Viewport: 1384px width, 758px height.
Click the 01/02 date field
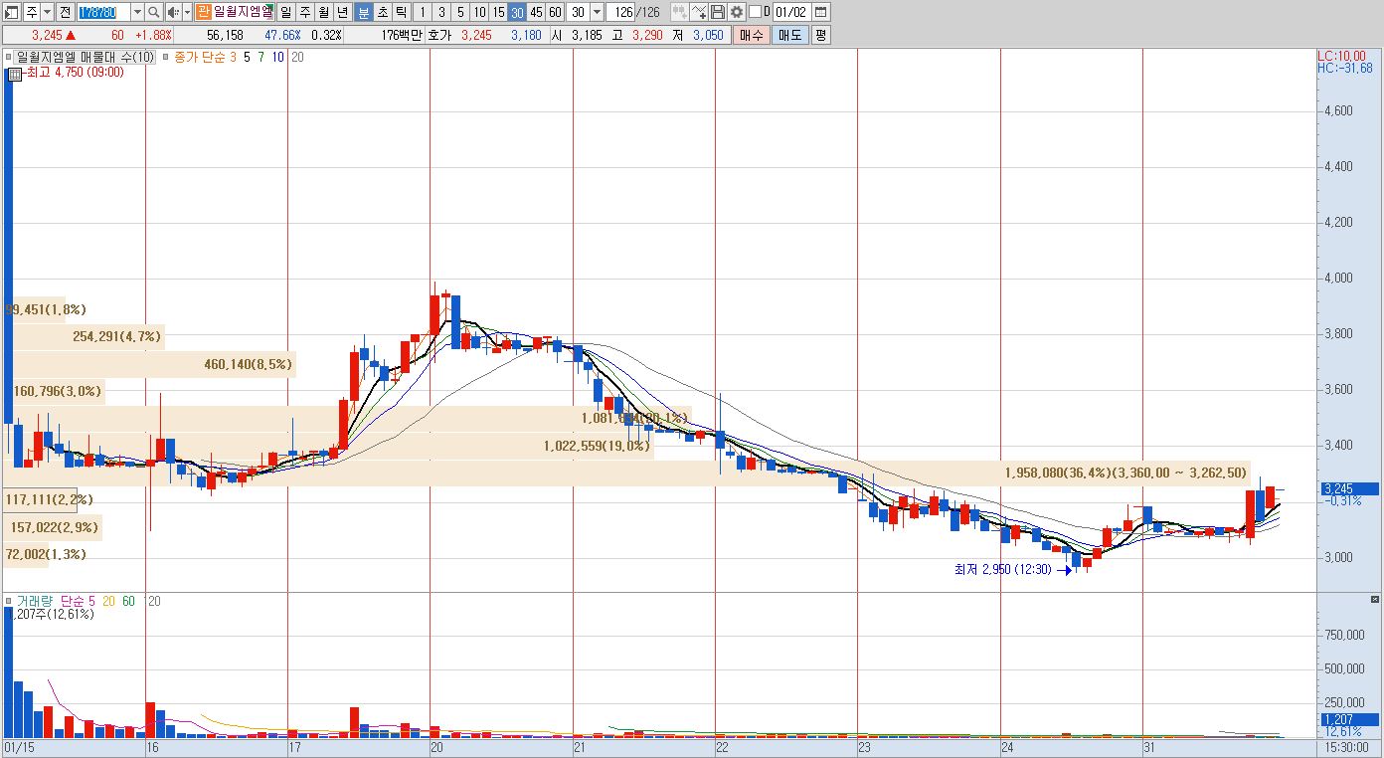791,12
